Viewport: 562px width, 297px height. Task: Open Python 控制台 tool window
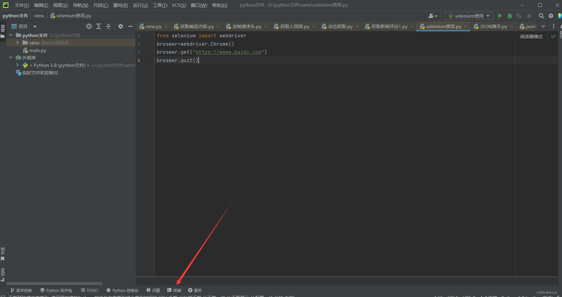coord(122,290)
